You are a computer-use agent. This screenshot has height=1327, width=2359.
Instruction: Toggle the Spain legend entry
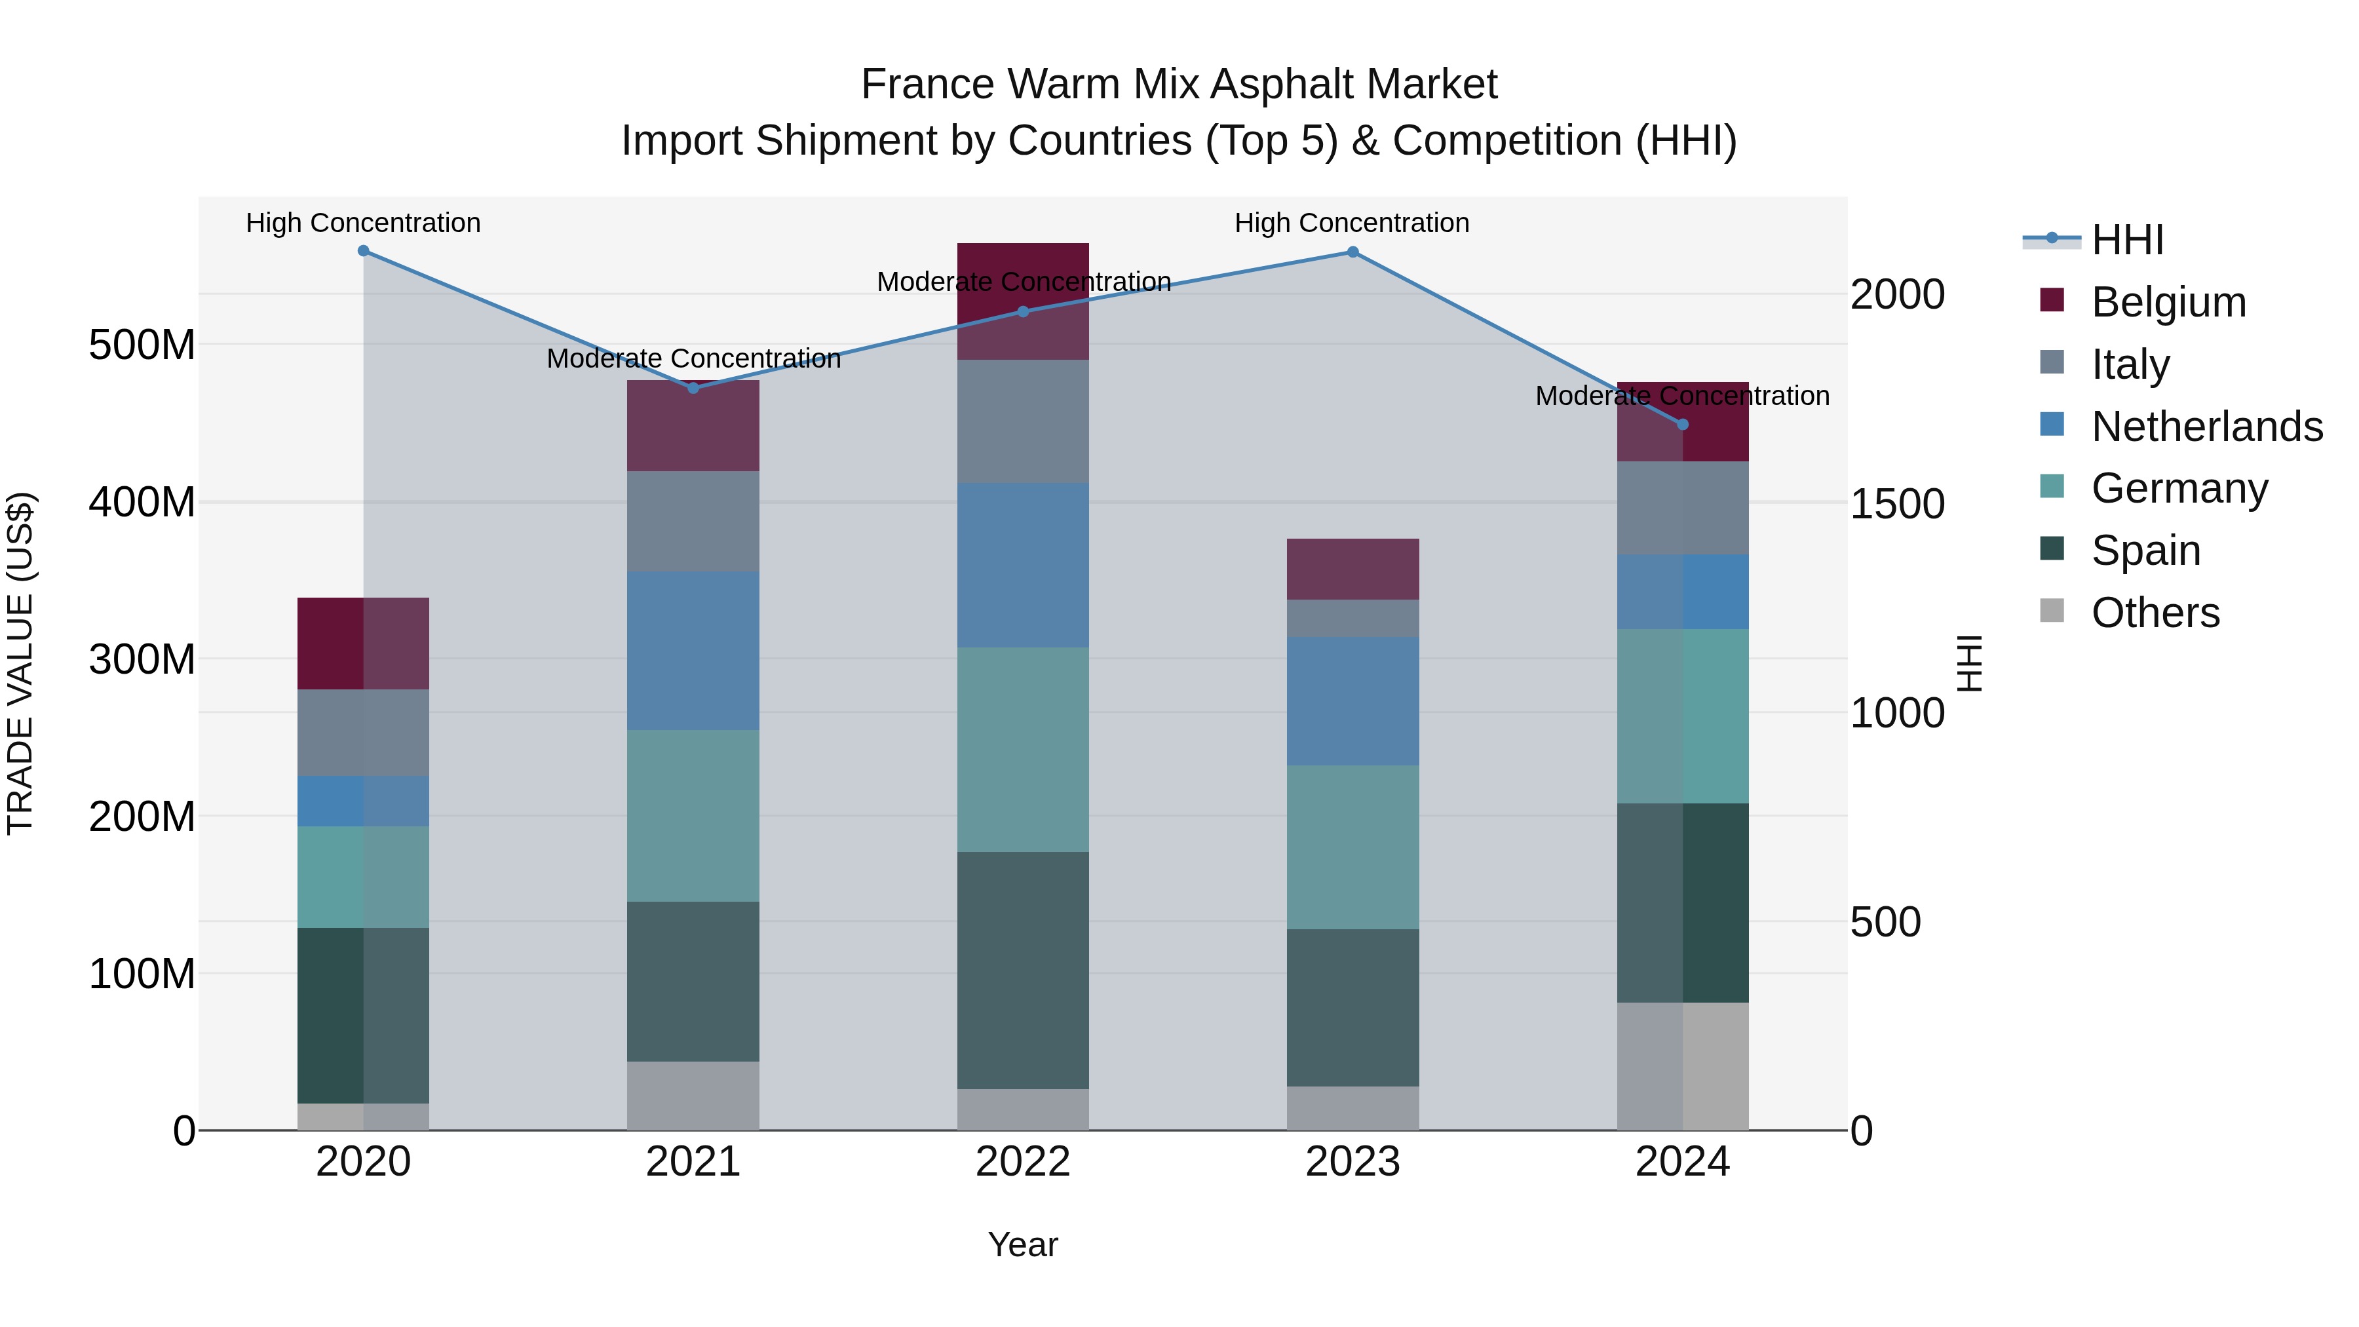(2120, 550)
